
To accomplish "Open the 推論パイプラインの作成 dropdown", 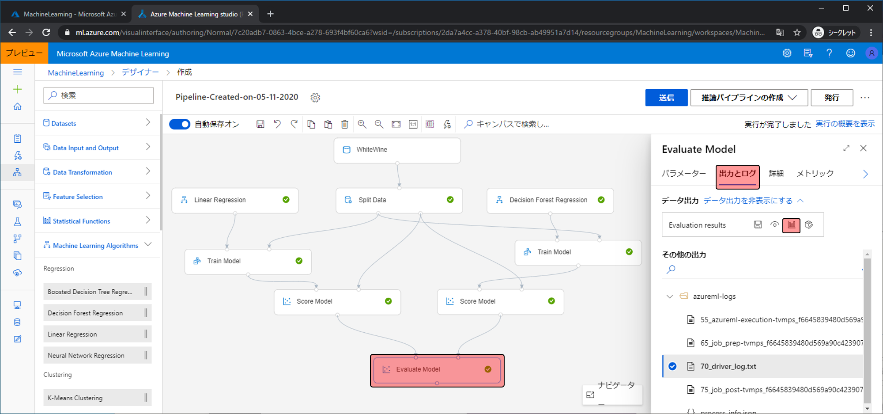I will (749, 98).
